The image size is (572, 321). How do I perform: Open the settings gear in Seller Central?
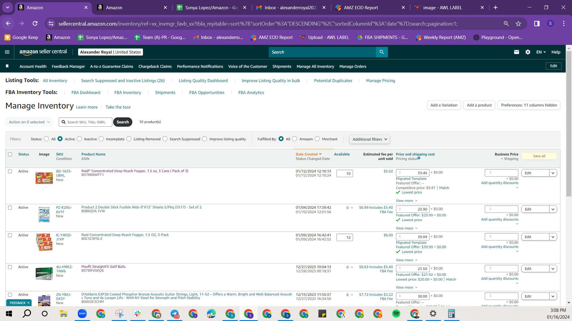click(528, 52)
